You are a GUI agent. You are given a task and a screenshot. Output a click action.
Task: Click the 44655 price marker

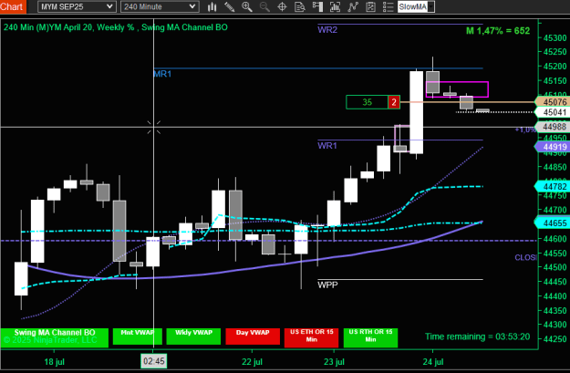(553, 223)
